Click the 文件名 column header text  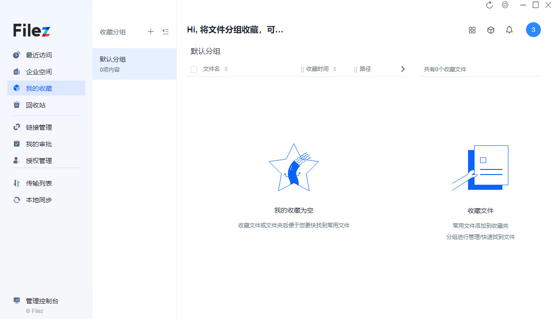[x=211, y=69]
